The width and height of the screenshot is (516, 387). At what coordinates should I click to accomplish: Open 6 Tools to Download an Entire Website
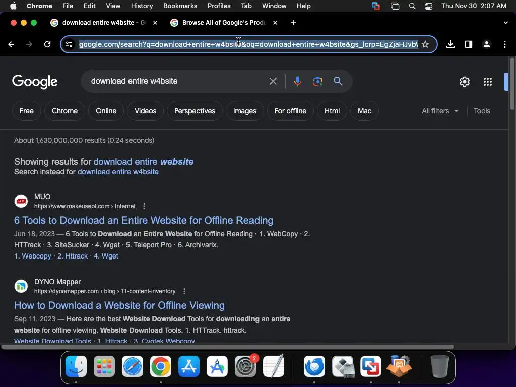click(144, 220)
